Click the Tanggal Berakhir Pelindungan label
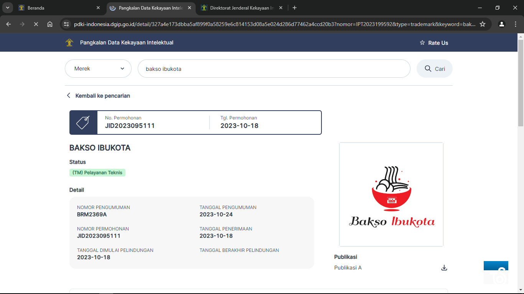The height and width of the screenshot is (294, 524). pos(239,250)
